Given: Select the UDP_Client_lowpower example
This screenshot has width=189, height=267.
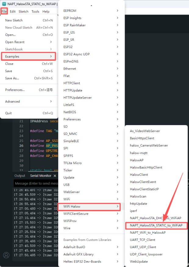Looking at the screenshot, I should coord(156,254).
